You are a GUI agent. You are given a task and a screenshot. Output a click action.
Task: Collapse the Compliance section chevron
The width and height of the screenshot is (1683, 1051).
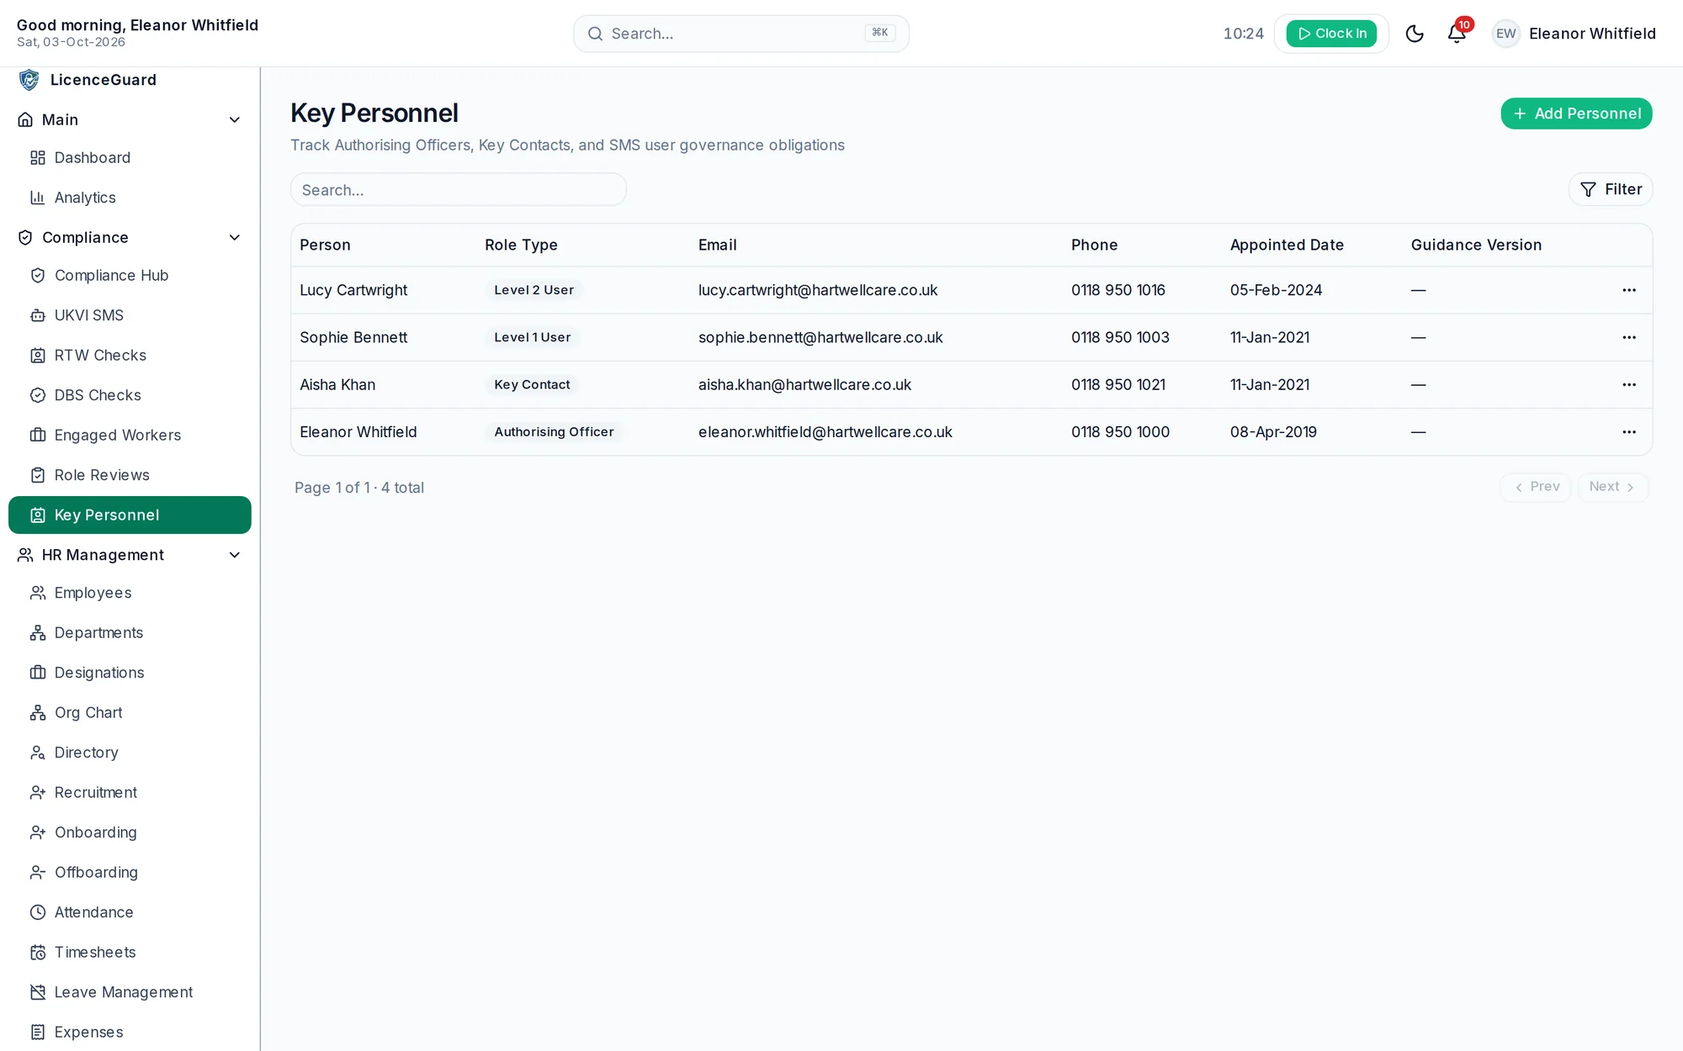tap(235, 238)
